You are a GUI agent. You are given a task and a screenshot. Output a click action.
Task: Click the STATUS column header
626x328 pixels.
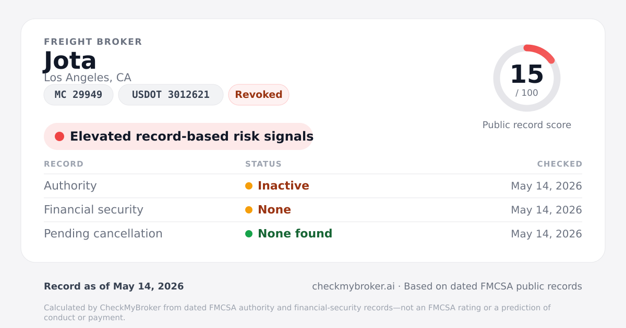tap(263, 164)
